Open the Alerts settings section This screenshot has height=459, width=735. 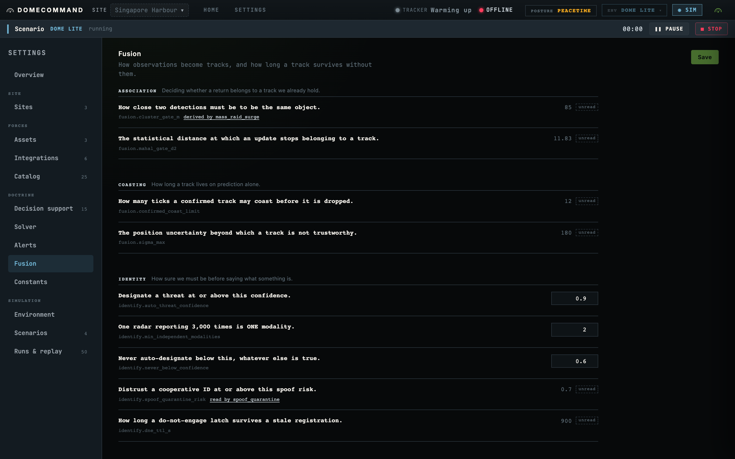coord(51,245)
